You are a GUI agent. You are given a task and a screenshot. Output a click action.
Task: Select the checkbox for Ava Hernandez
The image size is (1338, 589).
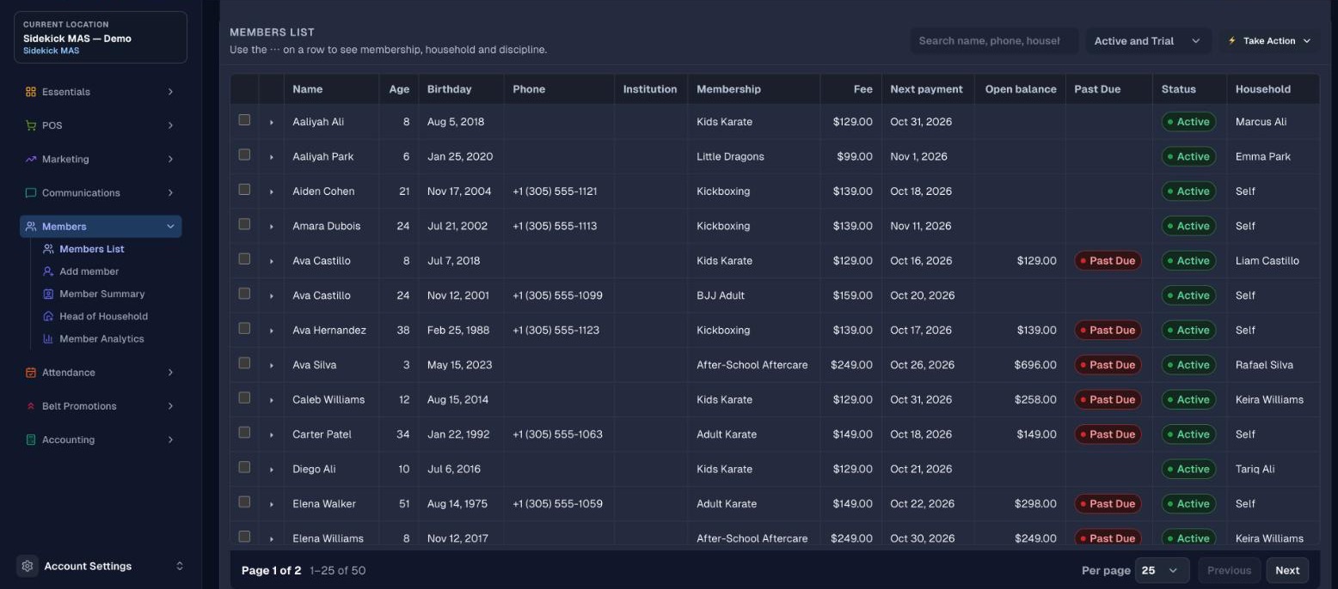(244, 328)
